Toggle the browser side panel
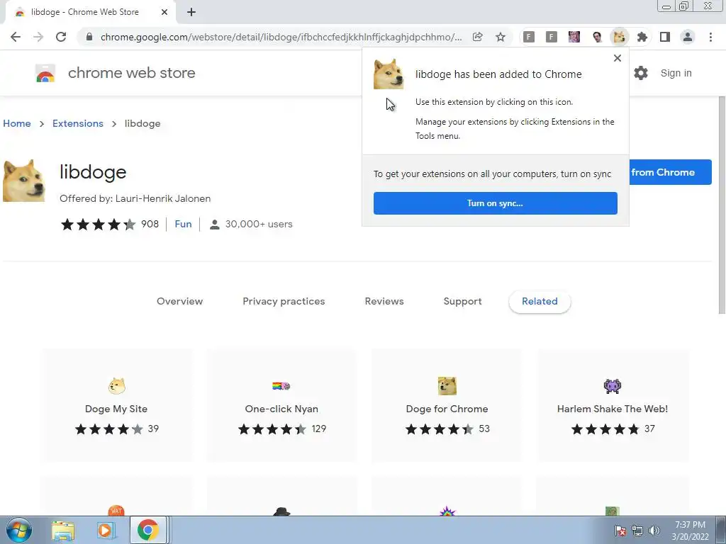 pyautogui.click(x=665, y=37)
